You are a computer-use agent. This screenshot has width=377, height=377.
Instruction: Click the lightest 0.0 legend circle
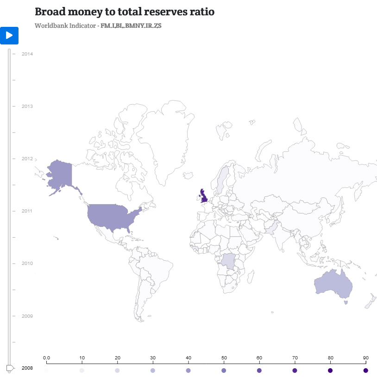[46, 370]
